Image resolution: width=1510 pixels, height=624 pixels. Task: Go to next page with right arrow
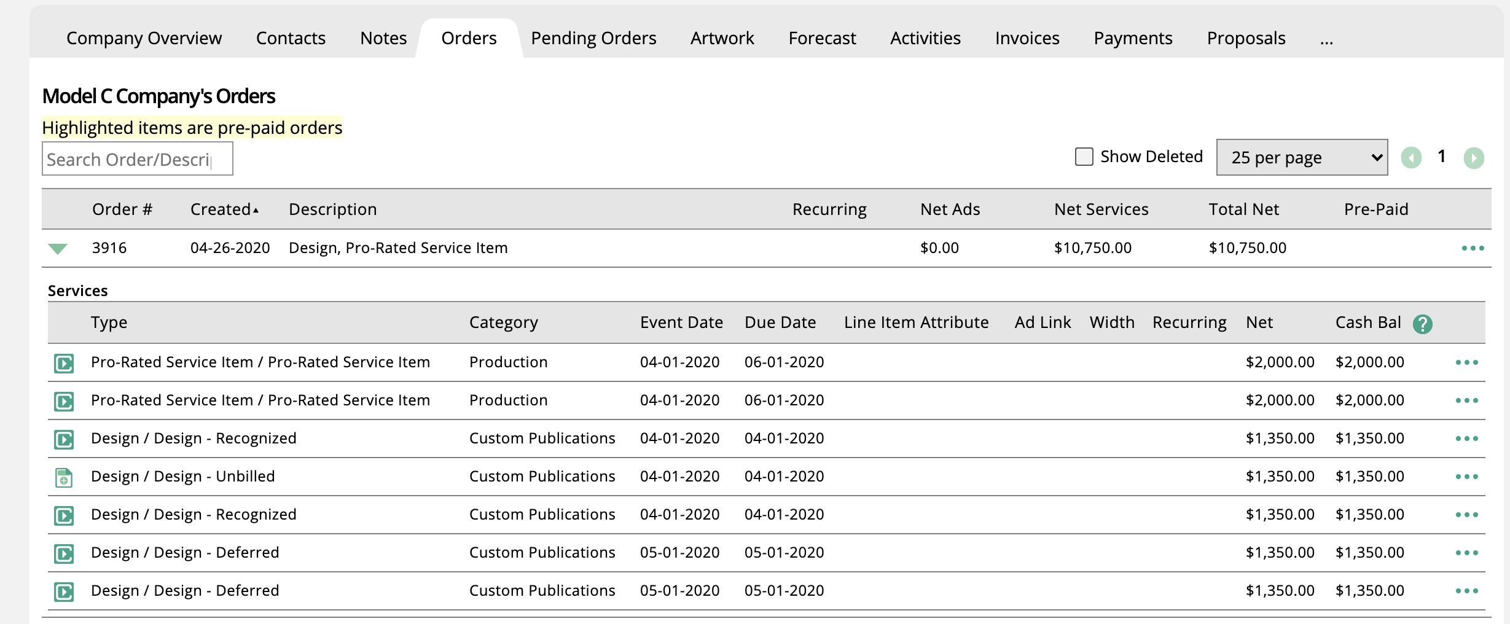pos(1473,158)
